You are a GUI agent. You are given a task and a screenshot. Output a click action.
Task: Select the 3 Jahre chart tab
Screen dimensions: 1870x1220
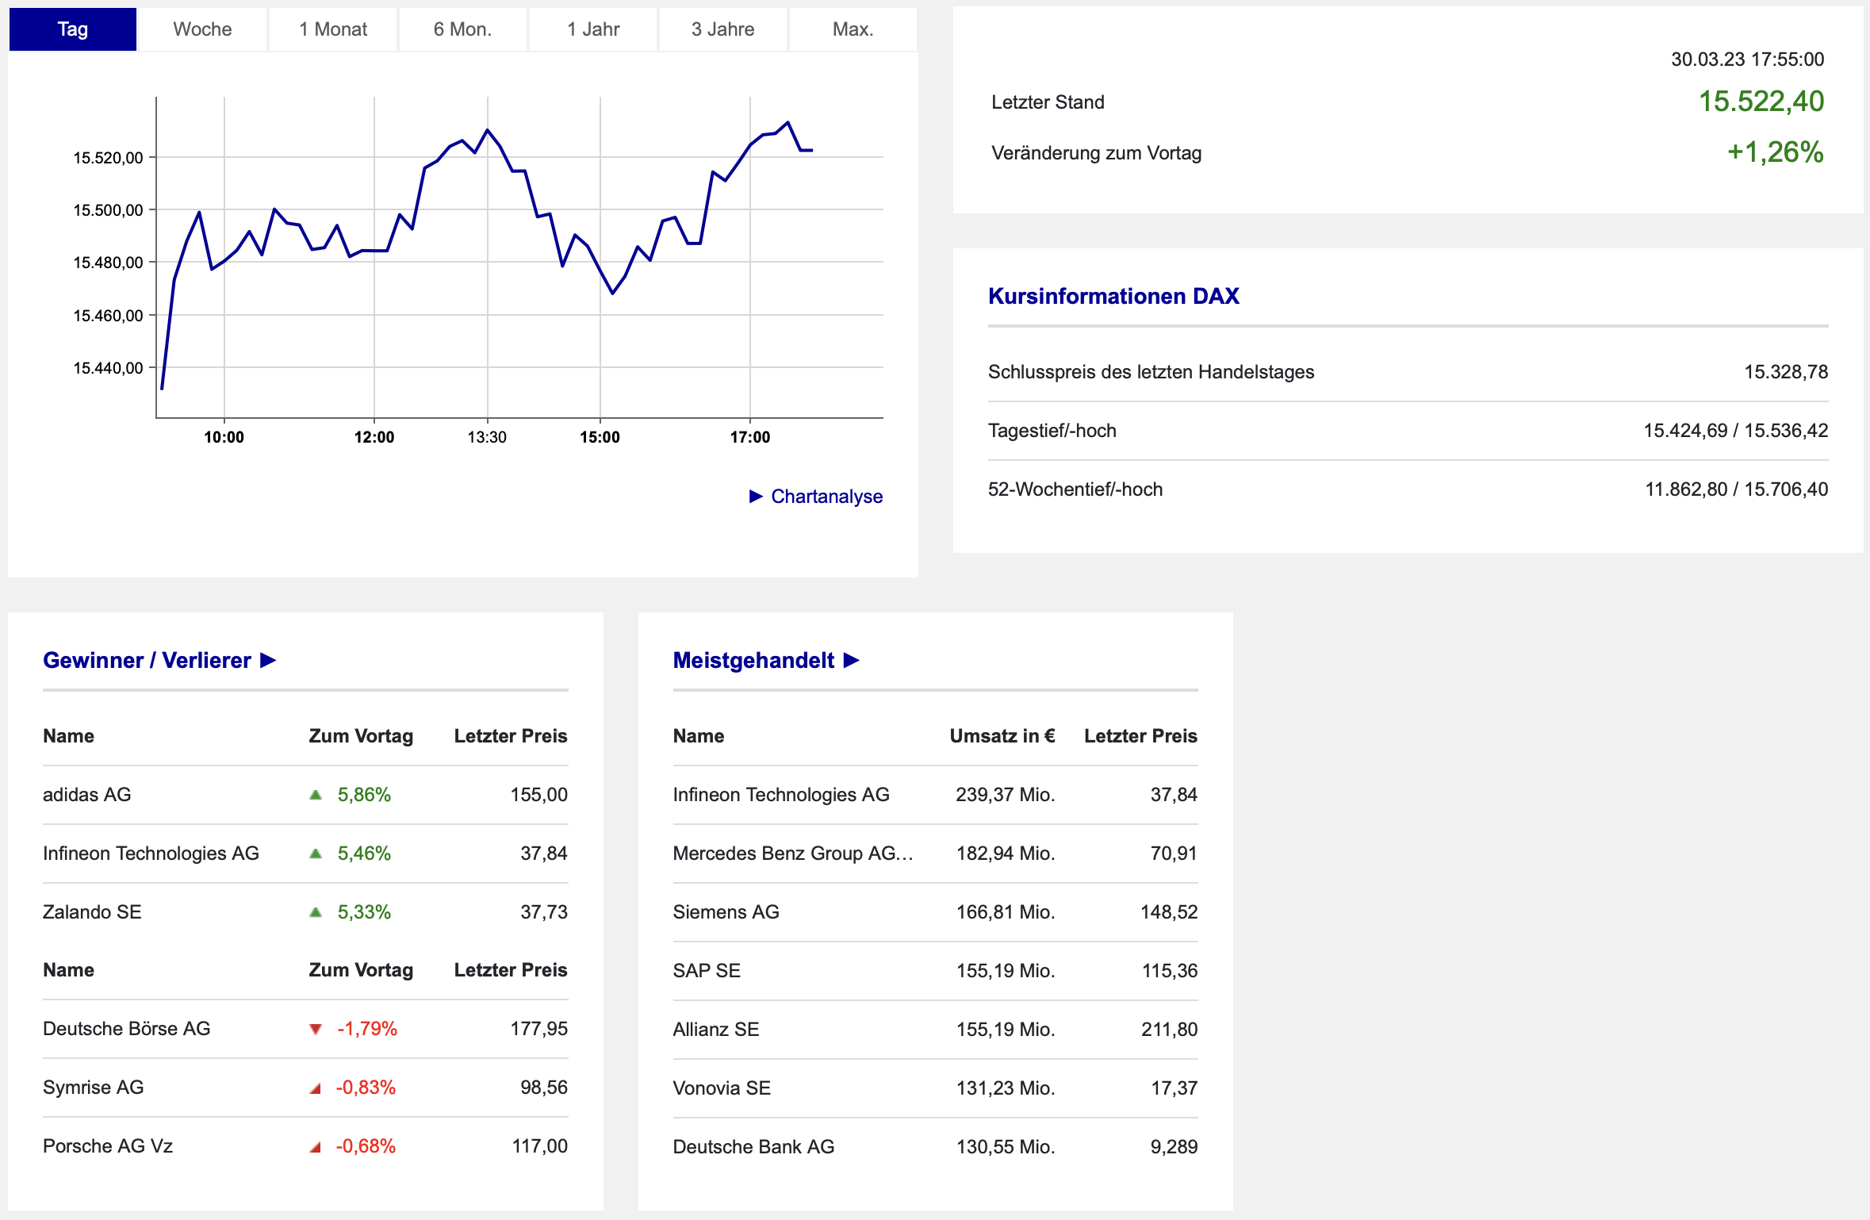[x=723, y=29]
